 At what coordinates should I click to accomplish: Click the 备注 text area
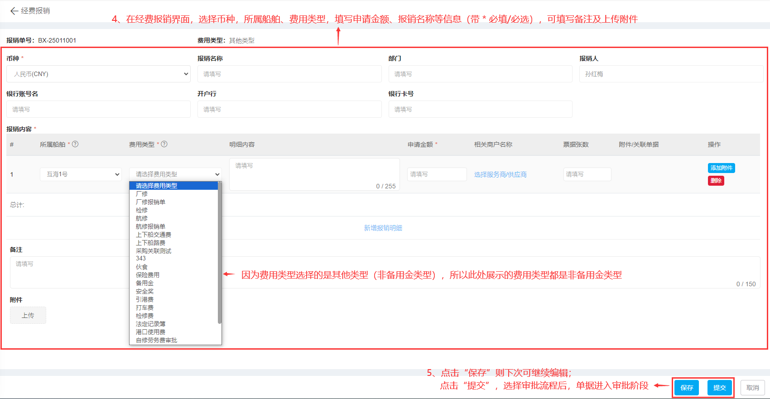coord(385,272)
